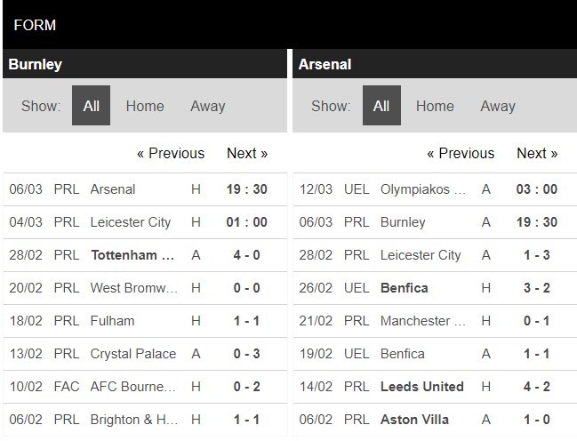Show Arsenal Home matches only

[x=435, y=106]
